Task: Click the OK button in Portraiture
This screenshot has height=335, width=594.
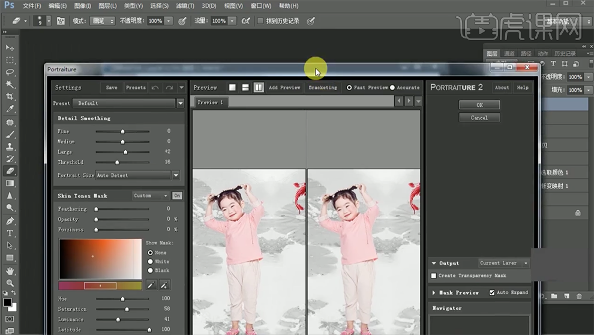Action: (x=479, y=105)
